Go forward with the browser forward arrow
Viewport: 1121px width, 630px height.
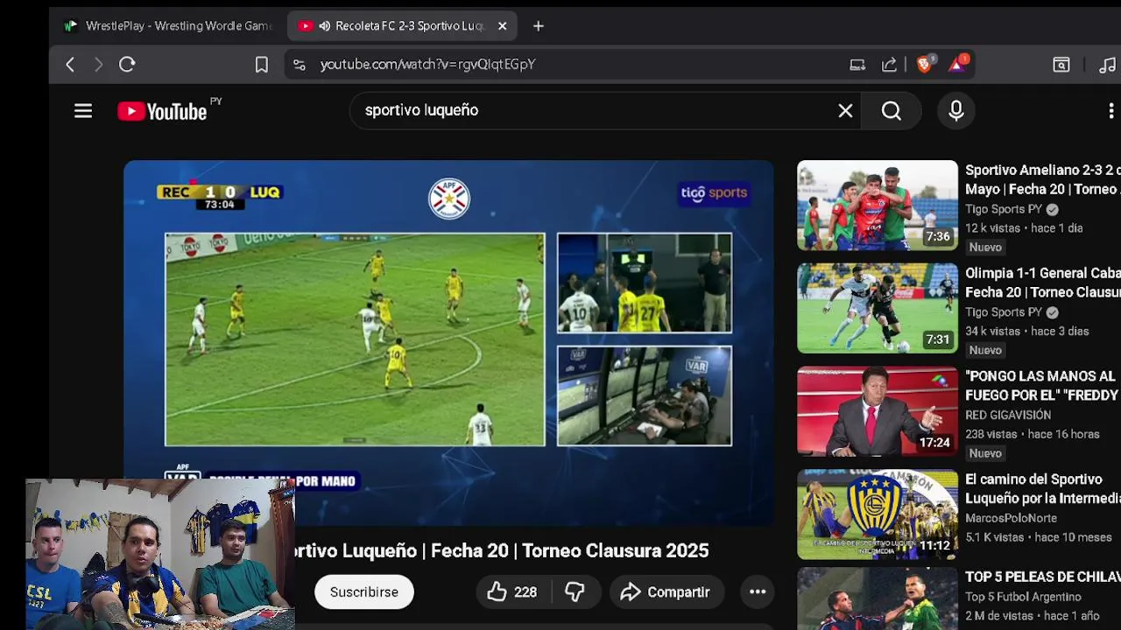[x=98, y=64]
